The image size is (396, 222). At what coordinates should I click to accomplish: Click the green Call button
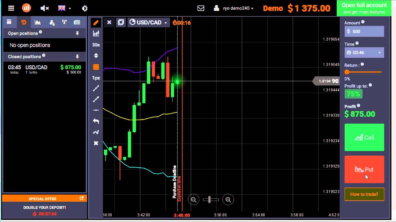[x=364, y=138]
